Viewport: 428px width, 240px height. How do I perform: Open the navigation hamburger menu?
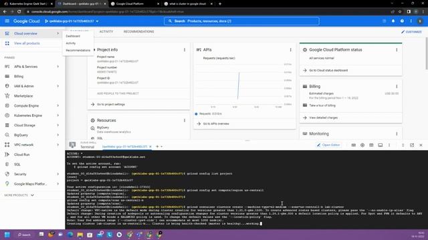[x=7, y=21]
